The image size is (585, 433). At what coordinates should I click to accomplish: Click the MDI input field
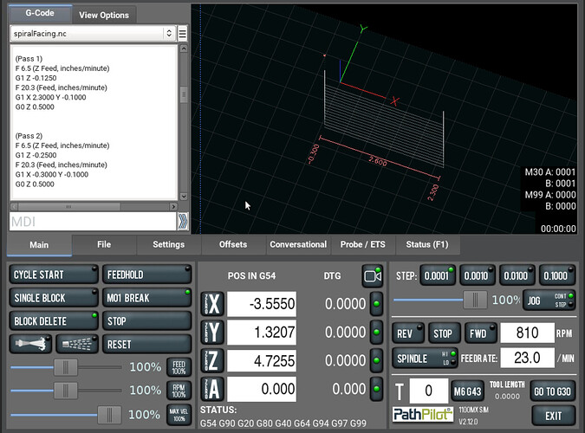coord(93,222)
